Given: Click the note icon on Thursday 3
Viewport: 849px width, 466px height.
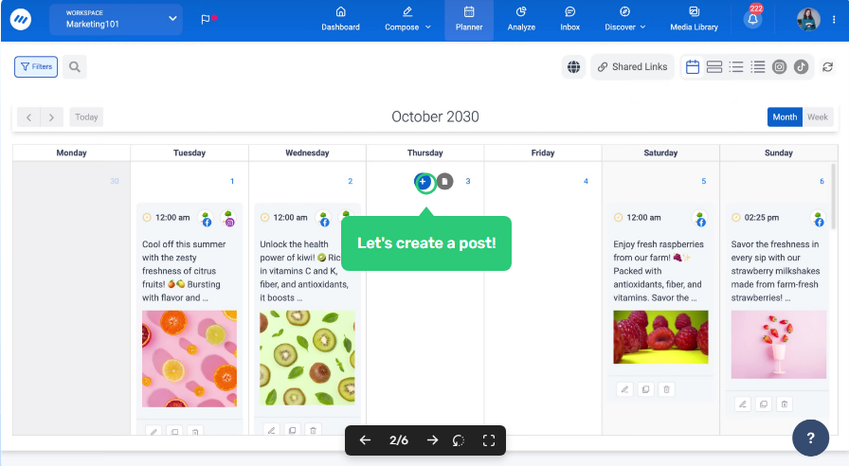Looking at the screenshot, I should [445, 181].
